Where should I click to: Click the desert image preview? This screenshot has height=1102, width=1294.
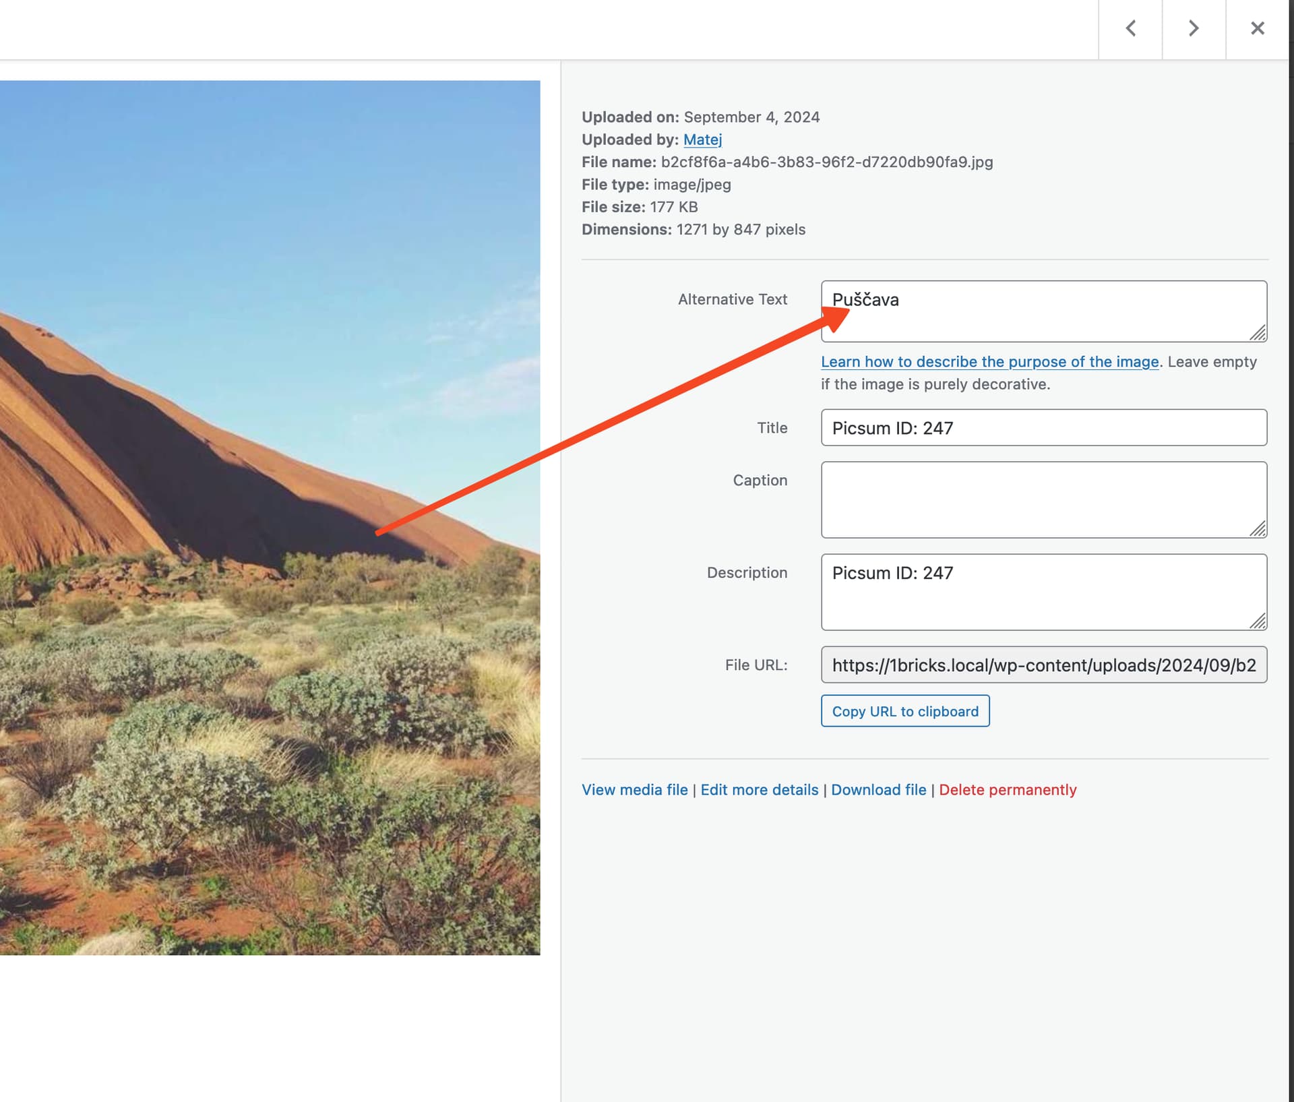point(270,518)
